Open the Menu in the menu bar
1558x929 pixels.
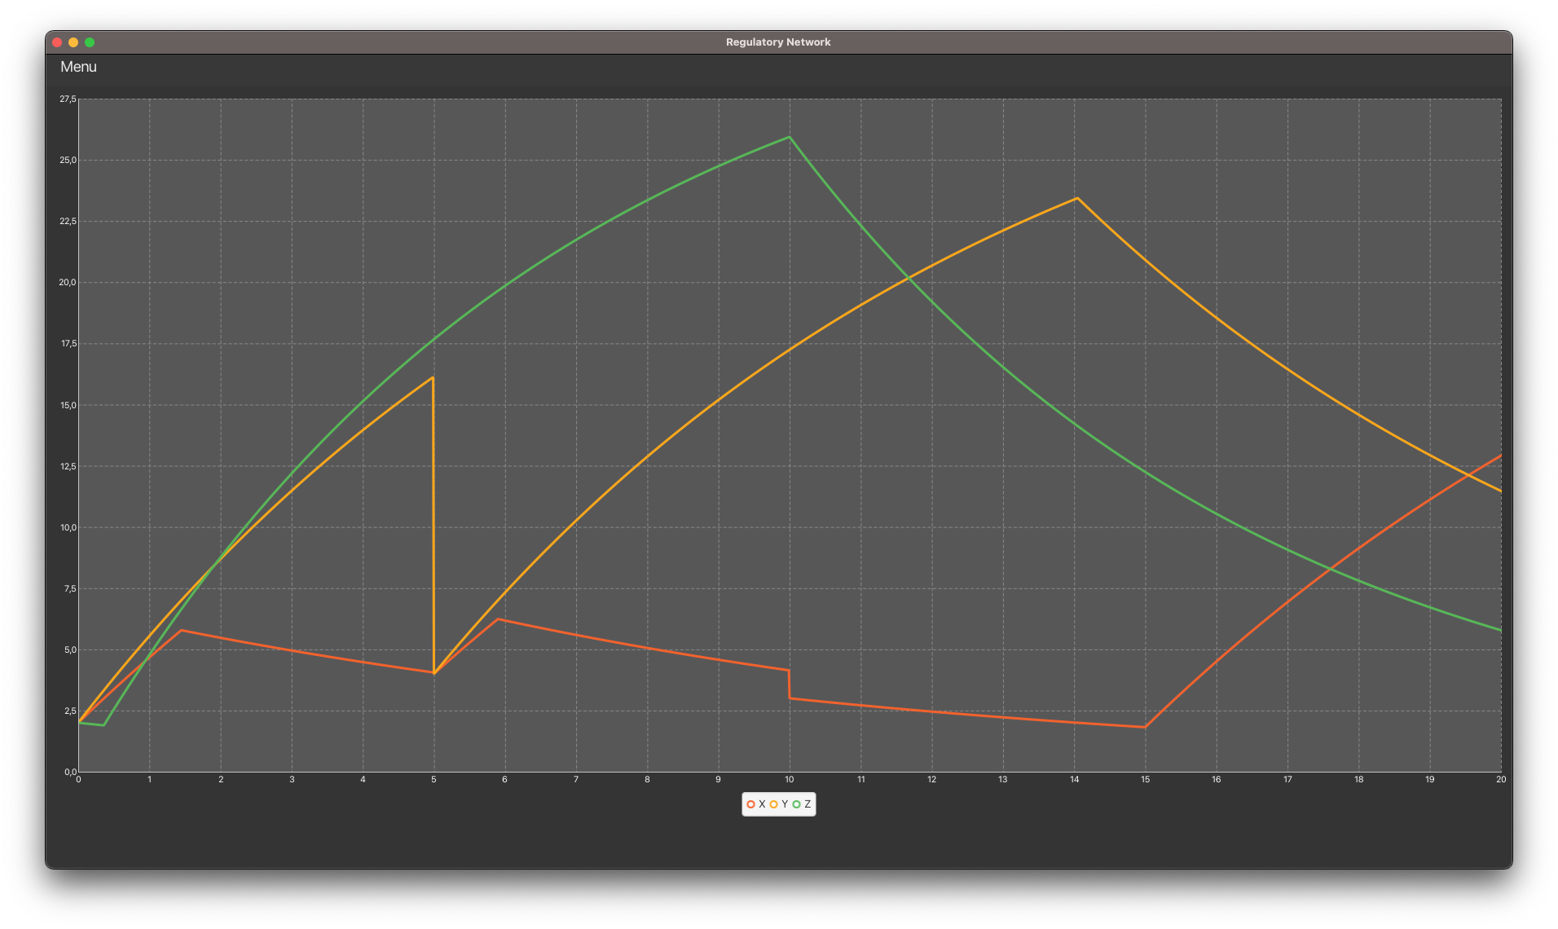(78, 67)
